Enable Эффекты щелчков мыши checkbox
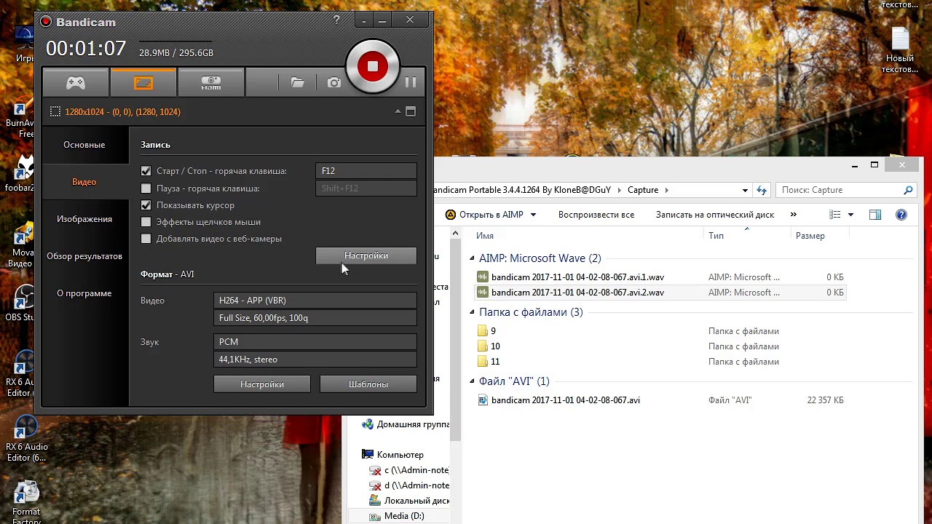932x524 pixels. click(x=146, y=222)
